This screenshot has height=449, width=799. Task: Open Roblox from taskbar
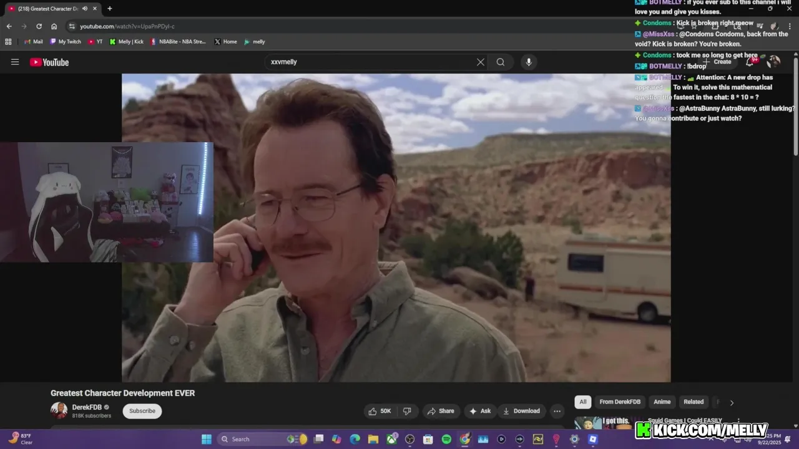point(593,439)
